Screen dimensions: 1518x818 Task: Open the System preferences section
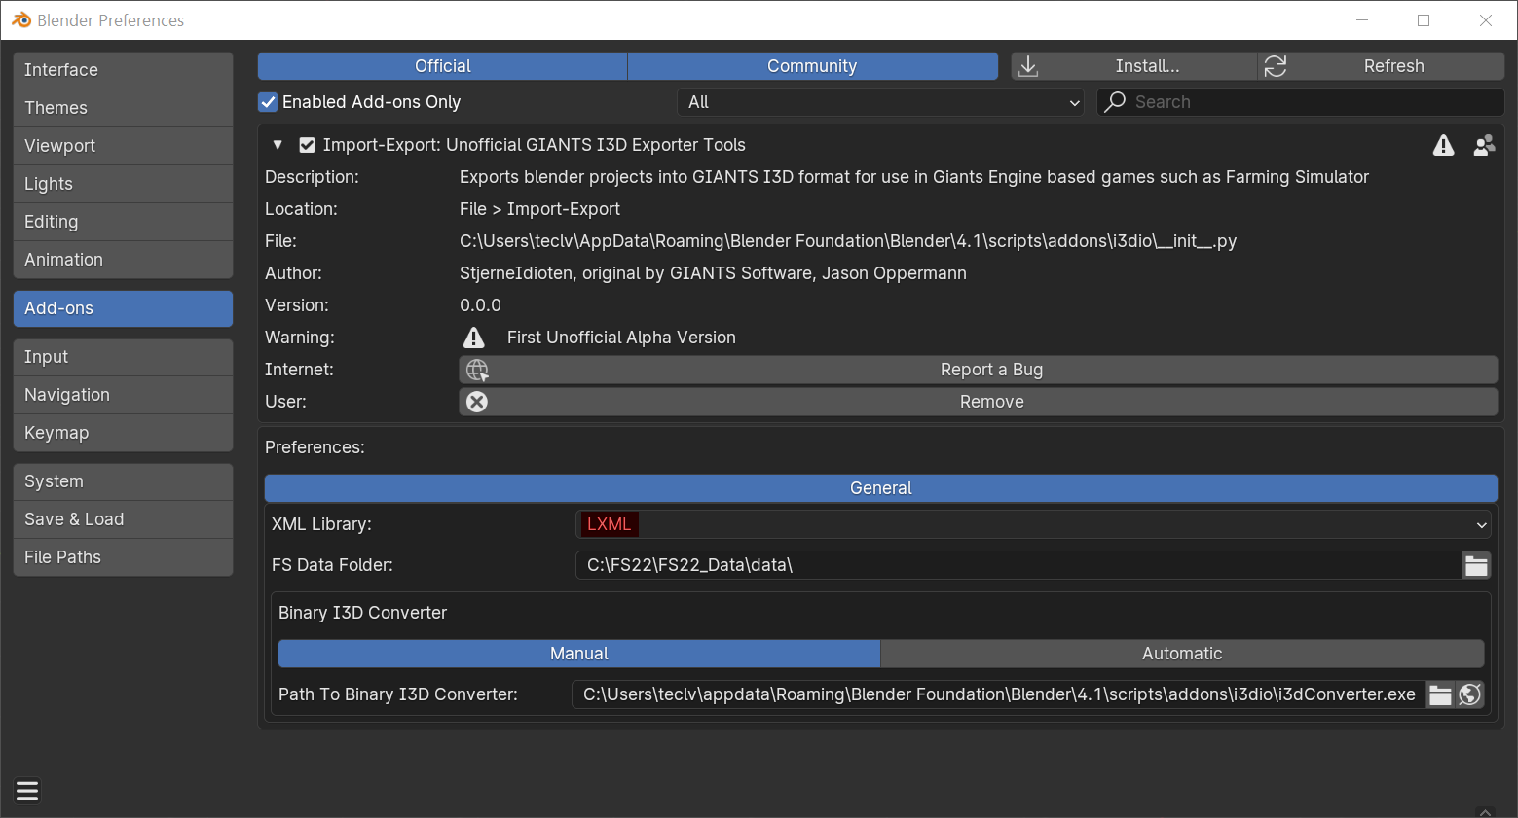[123, 481]
